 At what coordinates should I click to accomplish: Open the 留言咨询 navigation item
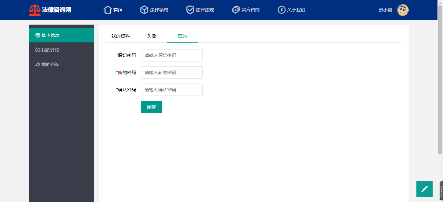pos(245,10)
